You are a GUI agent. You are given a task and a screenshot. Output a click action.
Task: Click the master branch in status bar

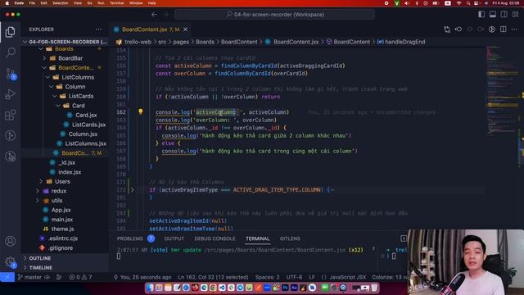34,277
